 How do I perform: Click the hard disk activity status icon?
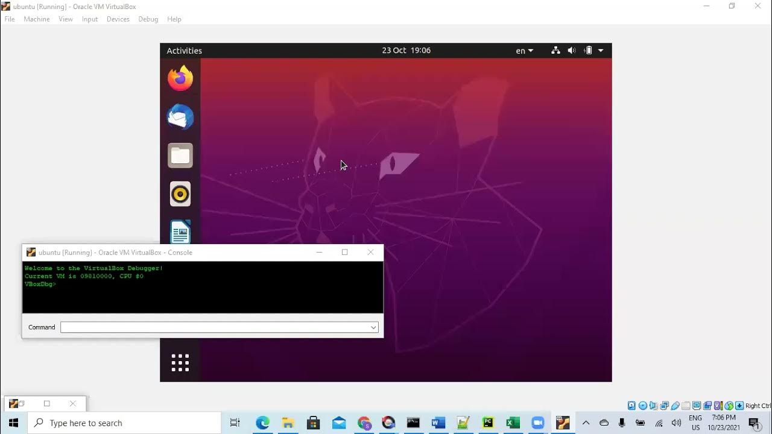point(631,406)
